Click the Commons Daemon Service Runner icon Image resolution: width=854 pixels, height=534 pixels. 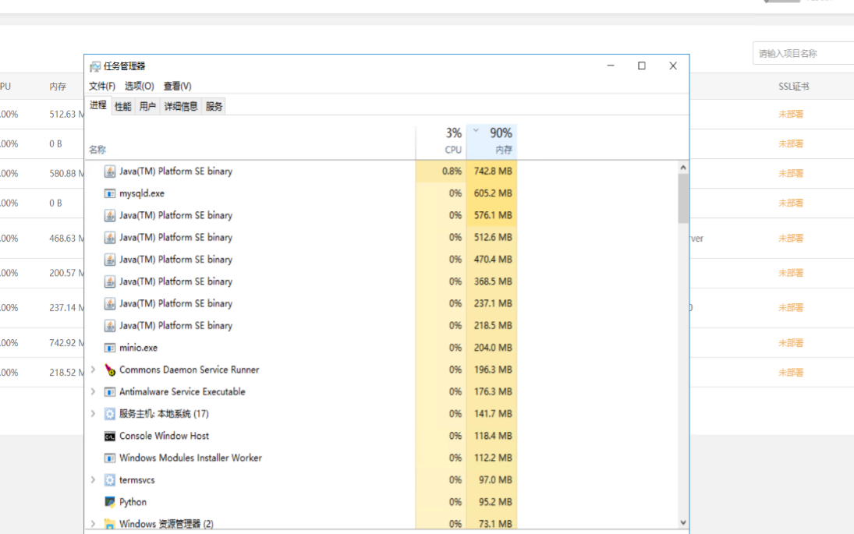pos(110,370)
